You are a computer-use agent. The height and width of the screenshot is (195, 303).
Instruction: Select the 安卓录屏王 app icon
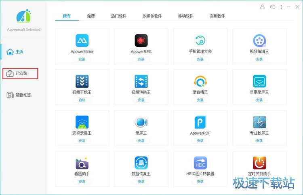tap(82, 122)
